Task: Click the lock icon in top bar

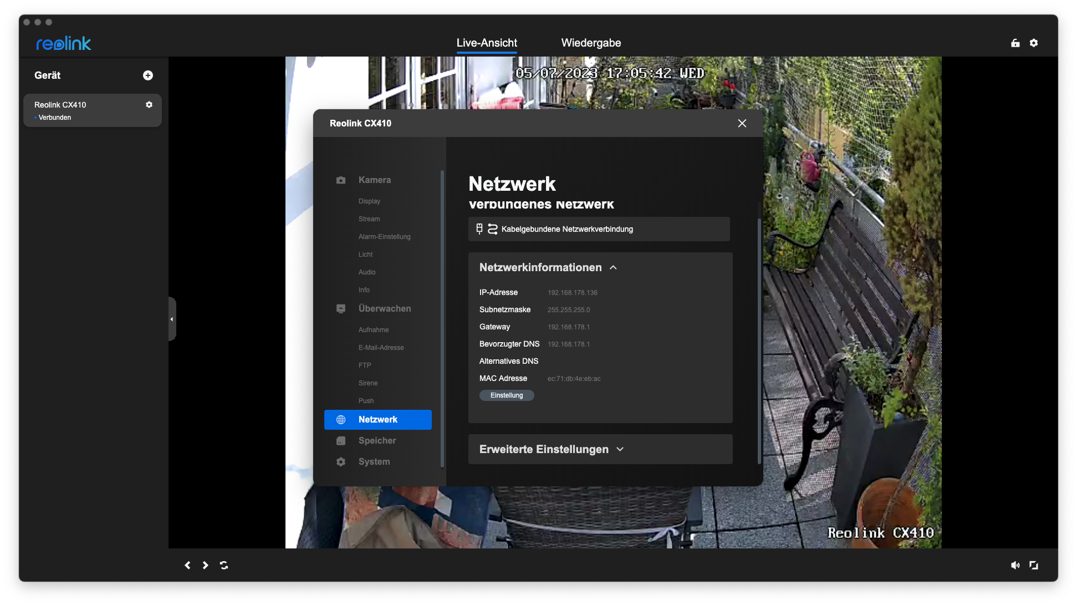Action: tap(1015, 43)
